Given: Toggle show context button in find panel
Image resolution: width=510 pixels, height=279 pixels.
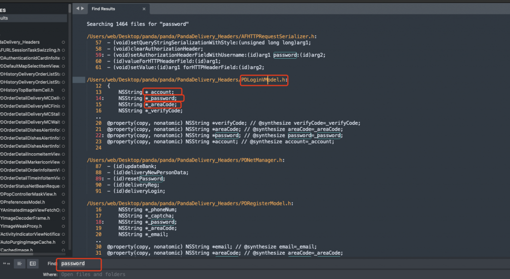Looking at the screenshot, I should coord(19,263).
